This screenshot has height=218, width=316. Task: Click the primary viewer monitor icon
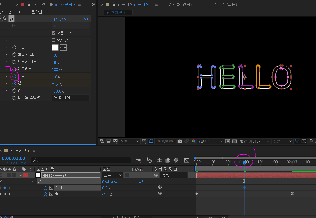point(109,141)
